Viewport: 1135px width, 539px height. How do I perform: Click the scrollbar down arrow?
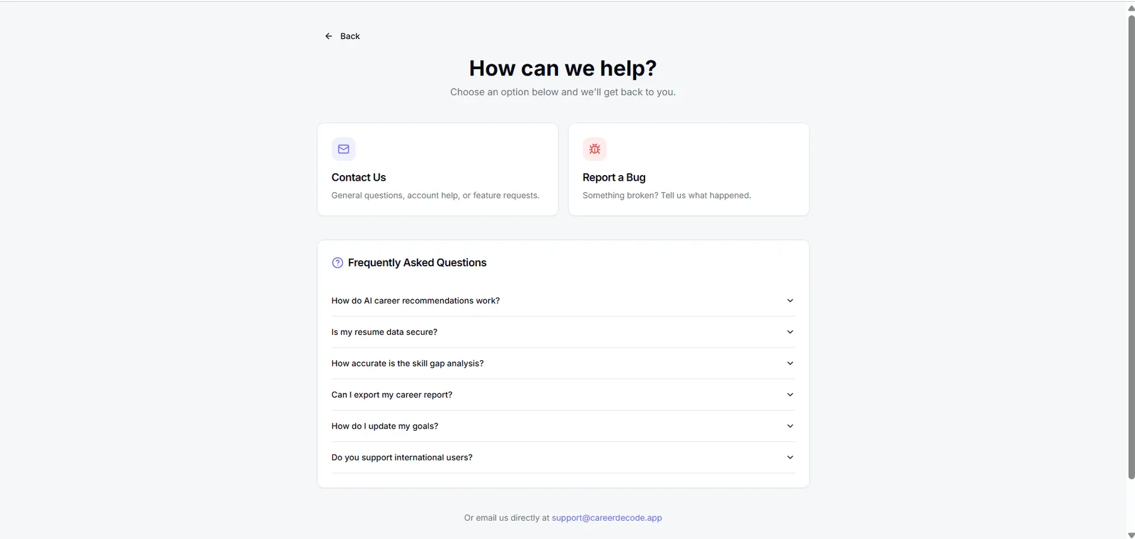[1131, 535]
